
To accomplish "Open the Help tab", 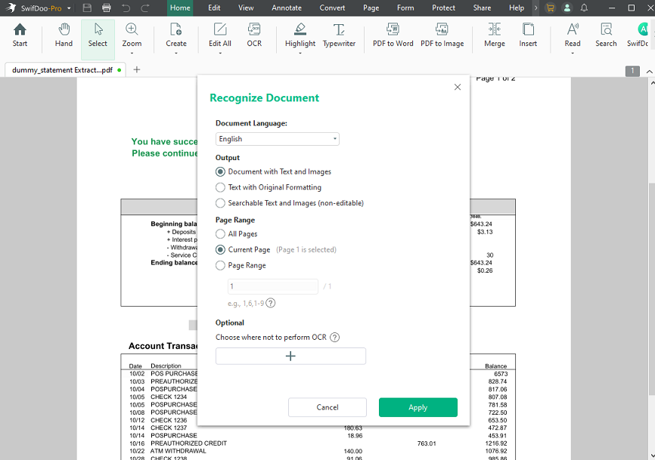I will [x=517, y=8].
